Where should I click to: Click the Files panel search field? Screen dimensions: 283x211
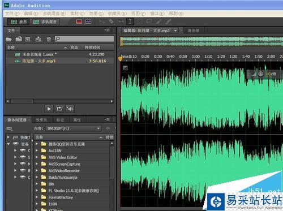[84, 39]
